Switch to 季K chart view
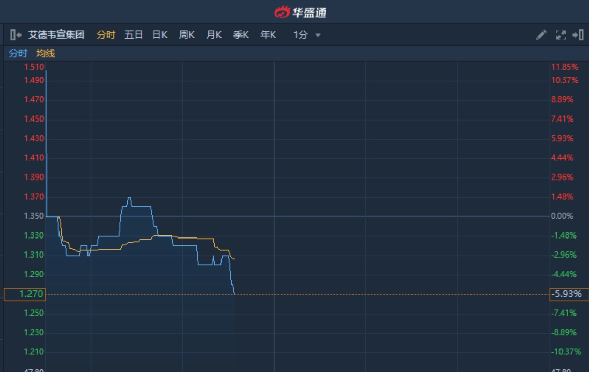This screenshot has width=589, height=372. tap(241, 35)
